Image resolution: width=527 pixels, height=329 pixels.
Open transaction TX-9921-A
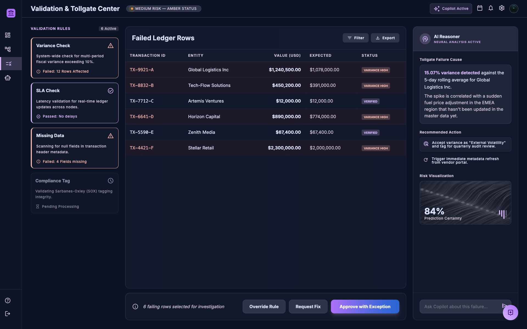click(x=142, y=70)
